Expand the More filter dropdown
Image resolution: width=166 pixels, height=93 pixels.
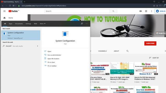(x=43, y=24)
